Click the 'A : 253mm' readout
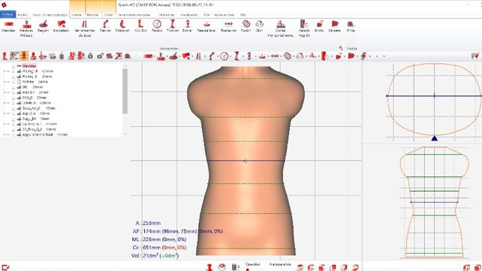Image resolution: width=482 pixels, height=271 pixels. tap(148, 223)
